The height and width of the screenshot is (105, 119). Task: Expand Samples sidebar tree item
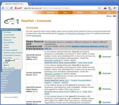click(x=3, y=48)
